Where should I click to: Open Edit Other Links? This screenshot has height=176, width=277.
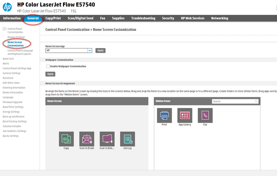(x=11, y=83)
